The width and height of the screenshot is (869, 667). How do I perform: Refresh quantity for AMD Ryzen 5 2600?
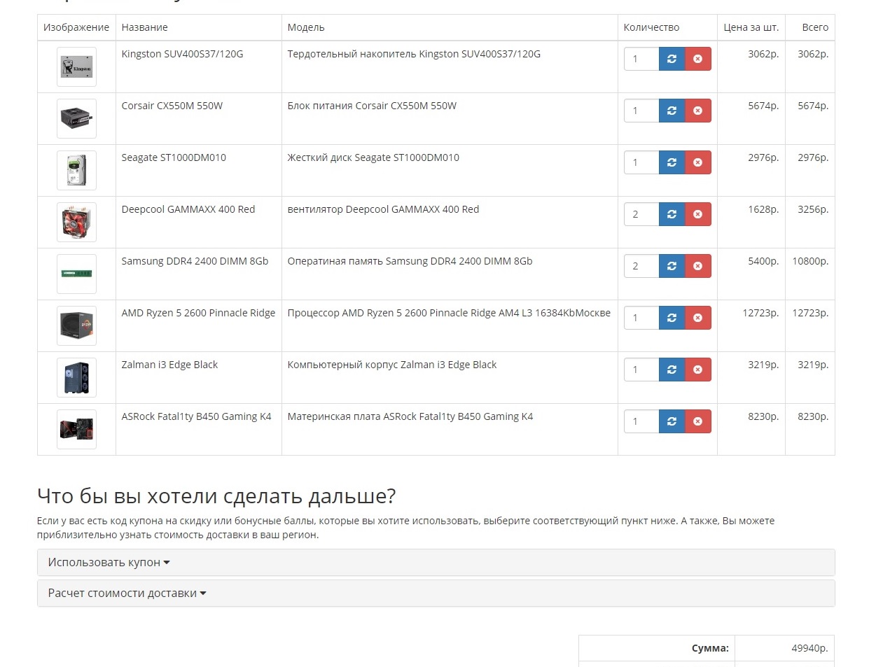pos(672,318)
